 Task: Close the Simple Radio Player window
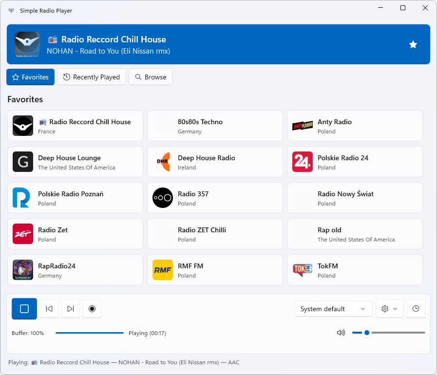pos(425,8)
